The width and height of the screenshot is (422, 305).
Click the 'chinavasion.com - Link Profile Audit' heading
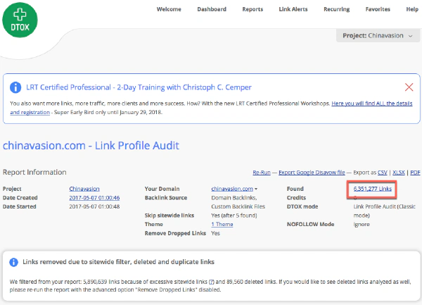pyautogui.click(x=91, y=146)
